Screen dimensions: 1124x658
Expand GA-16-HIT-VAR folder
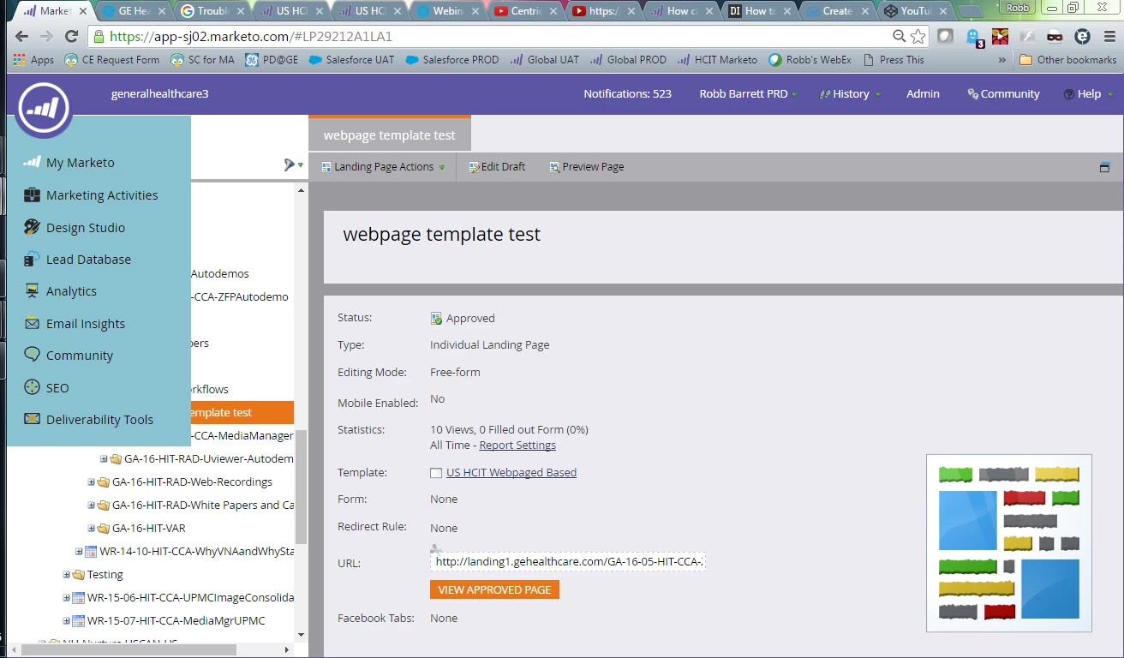[x=92, y=529]
